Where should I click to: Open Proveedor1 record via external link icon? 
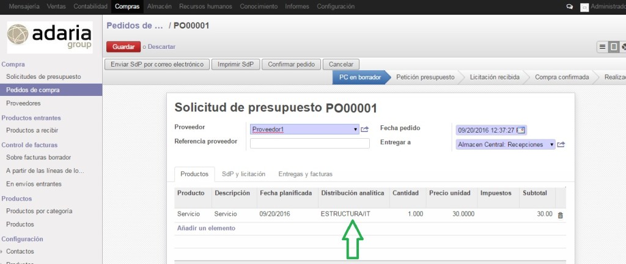pyautogui.click(x=364, y=129)
